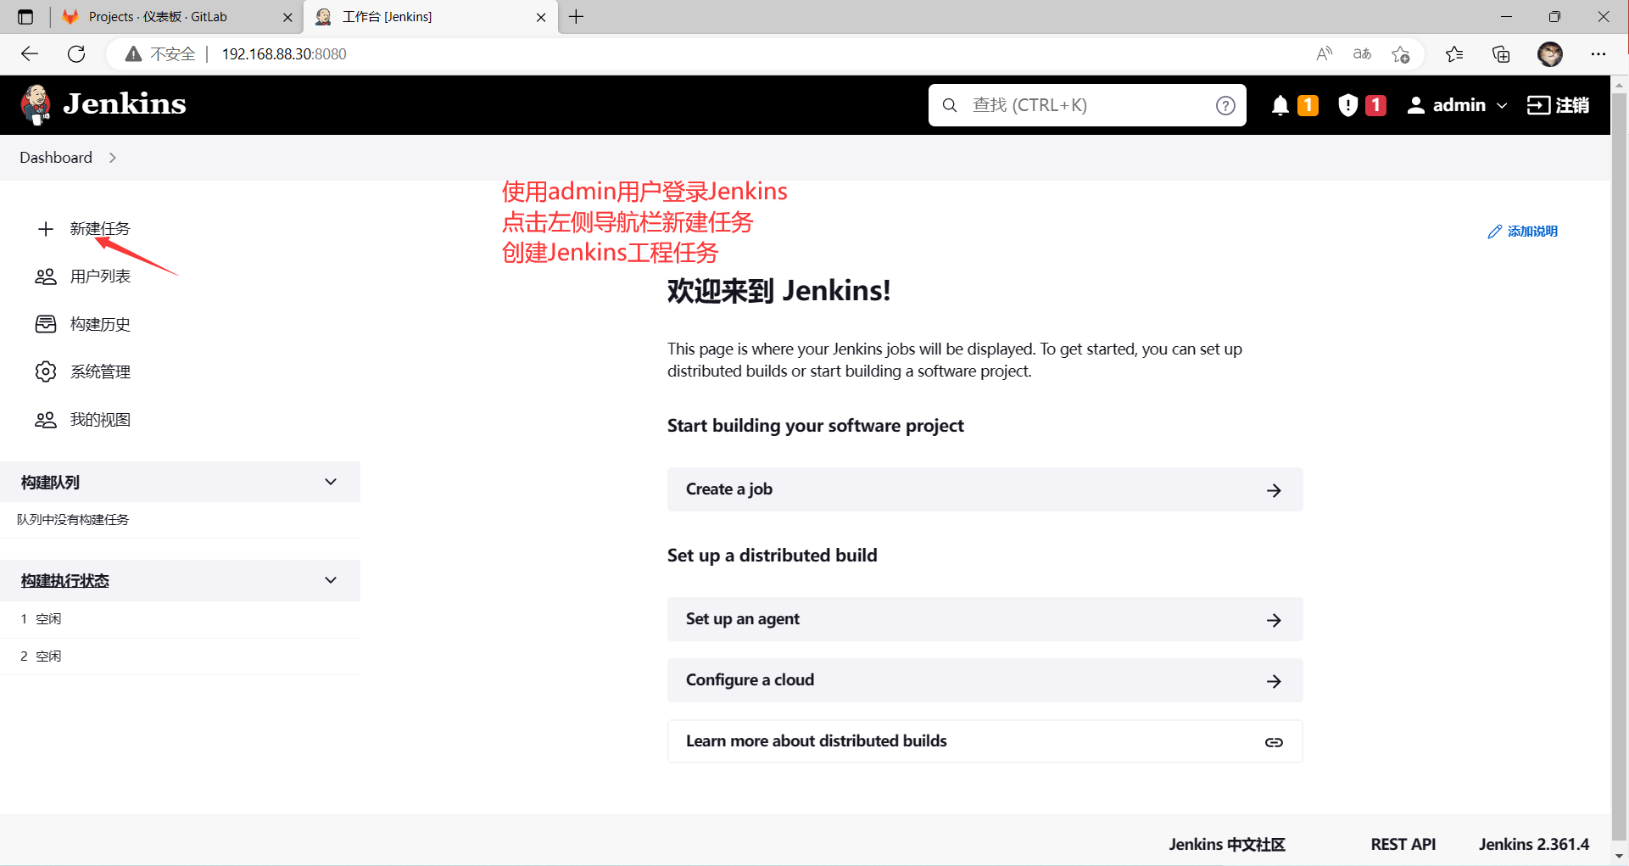The width and height of the screenshot is (1629, 866).
Task: Click the browser profile avatar
Action: 1550,54
